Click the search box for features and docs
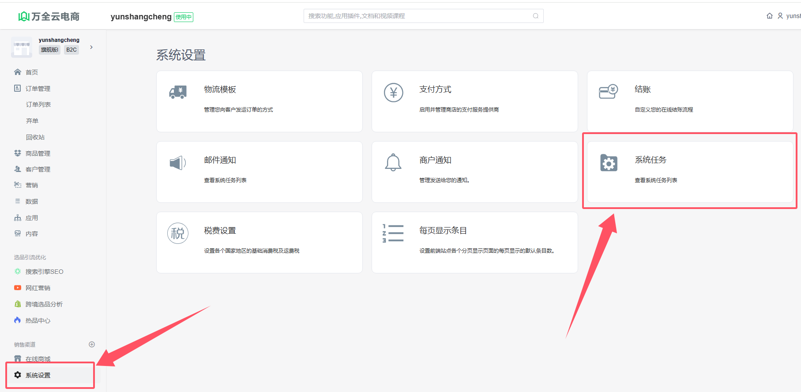 (x=419, y=16)
